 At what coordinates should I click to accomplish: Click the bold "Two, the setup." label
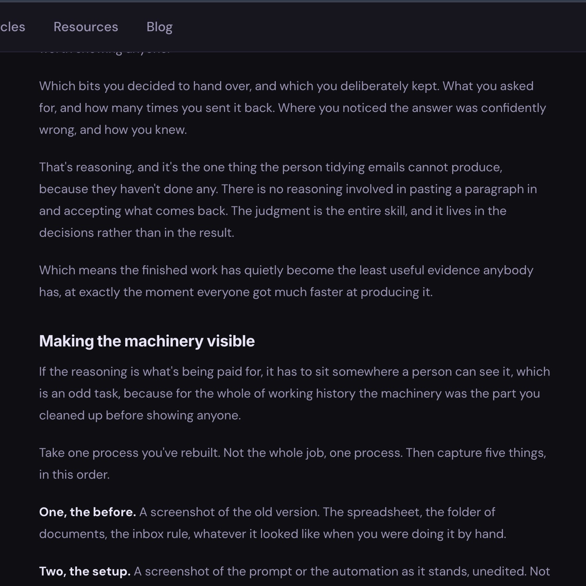click(x=85, y=571)
